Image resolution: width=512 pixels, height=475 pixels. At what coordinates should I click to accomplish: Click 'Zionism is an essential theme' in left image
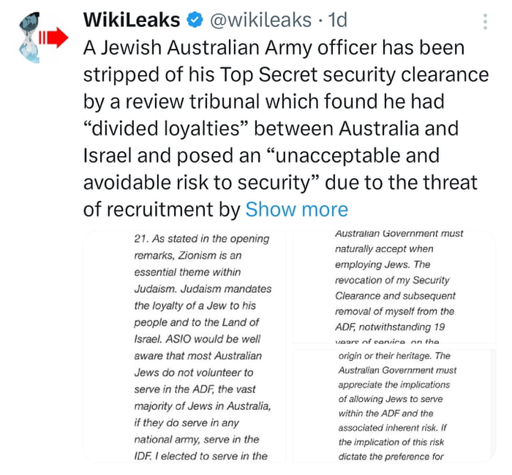pos(197,263)
